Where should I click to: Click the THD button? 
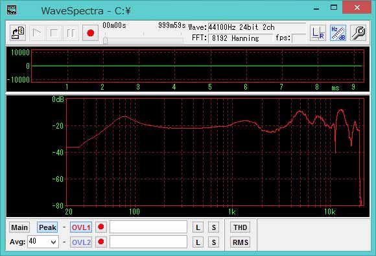[x=241, y=227]
